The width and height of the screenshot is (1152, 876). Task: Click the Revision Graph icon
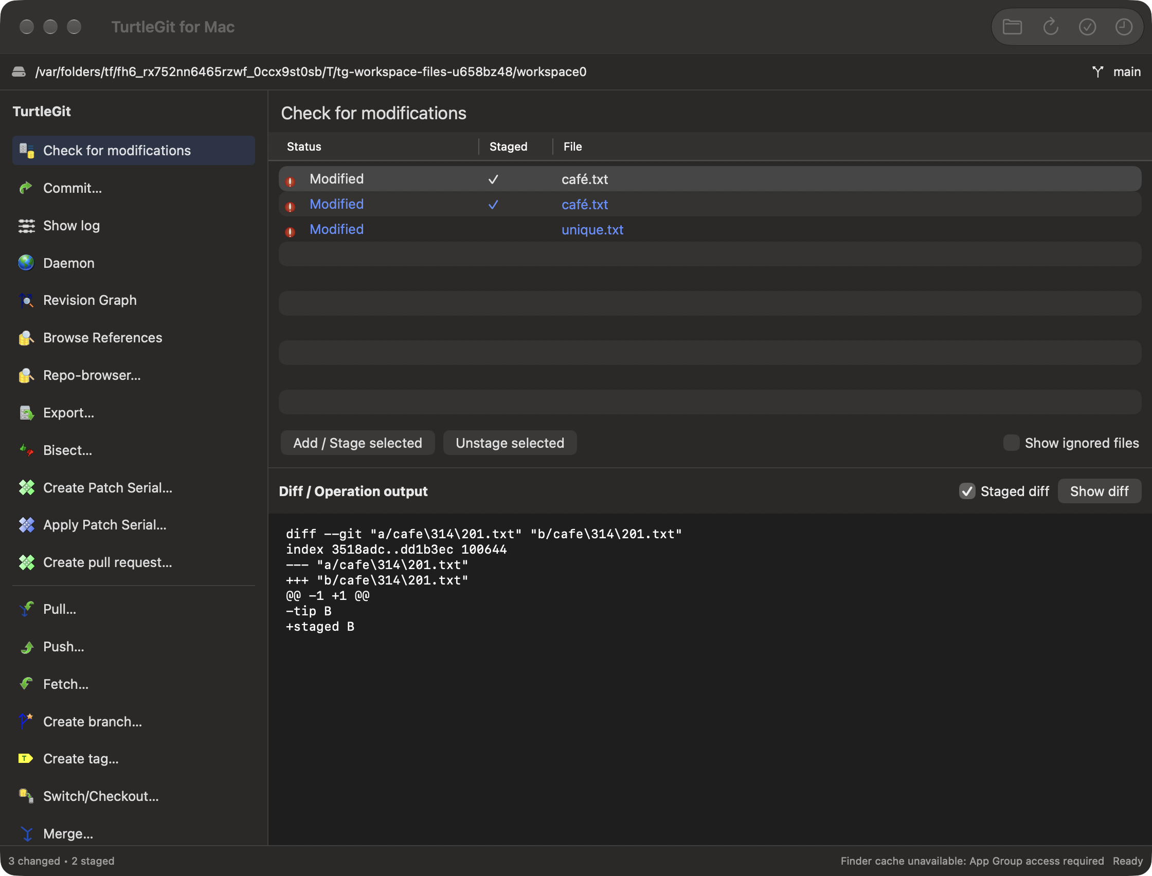coord(26,300)
